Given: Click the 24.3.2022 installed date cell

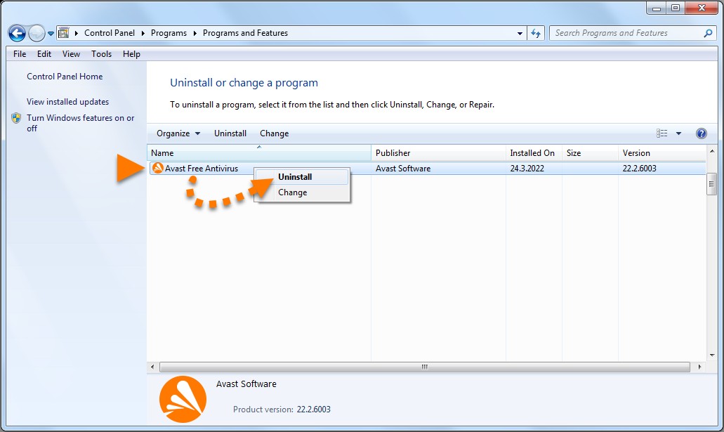Looking at the screenshot, I should pyautogui.click(x=527, y=168).
